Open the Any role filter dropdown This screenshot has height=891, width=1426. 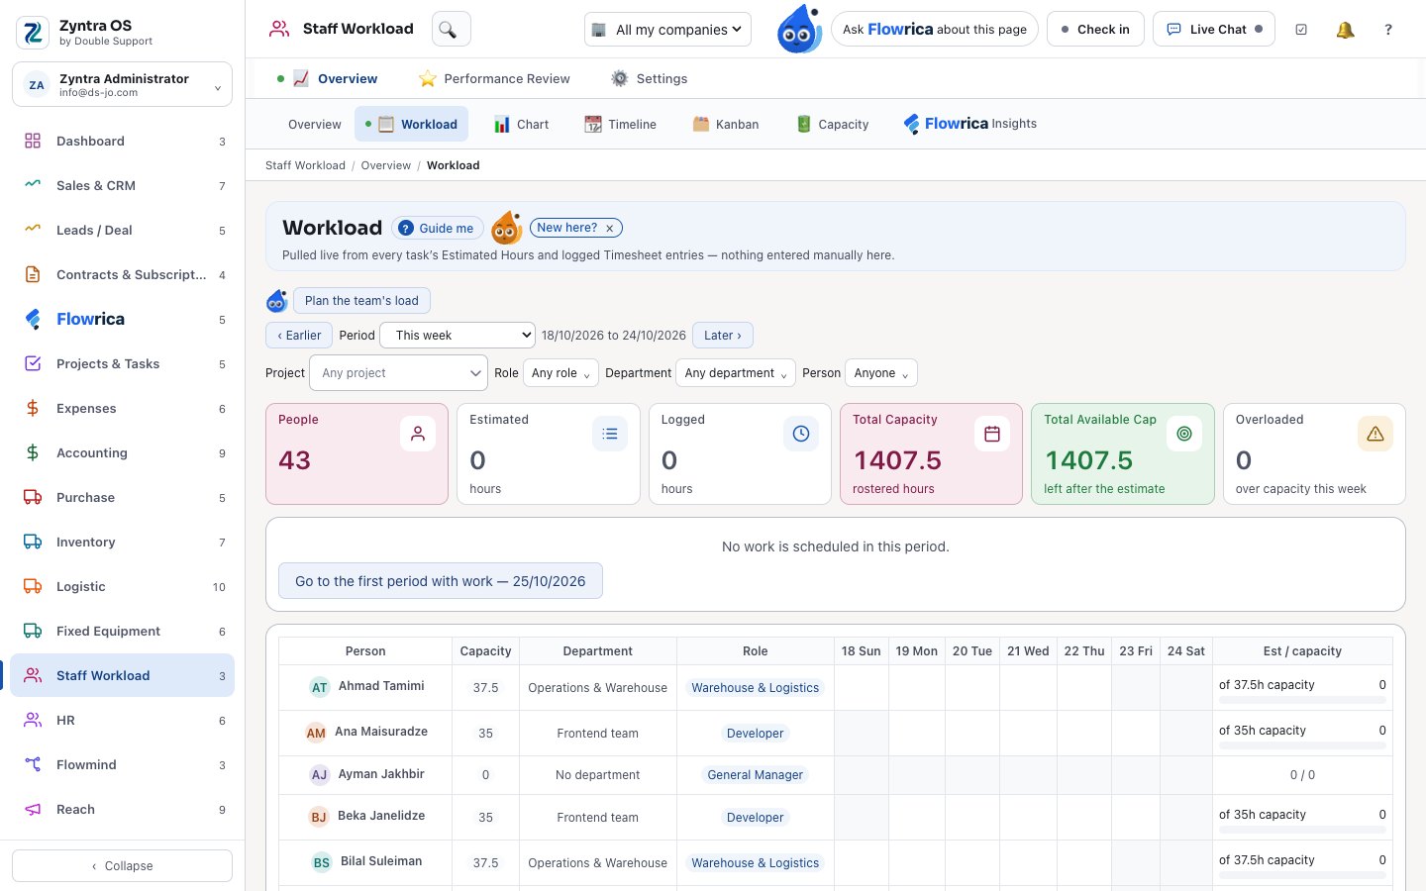[x=560, y=373]
